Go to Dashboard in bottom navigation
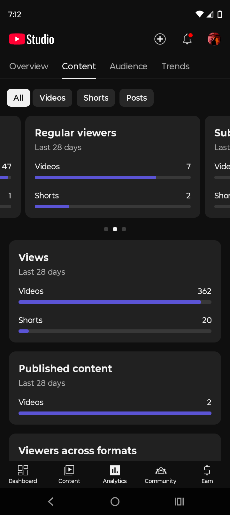 click(x=23, y=474)
